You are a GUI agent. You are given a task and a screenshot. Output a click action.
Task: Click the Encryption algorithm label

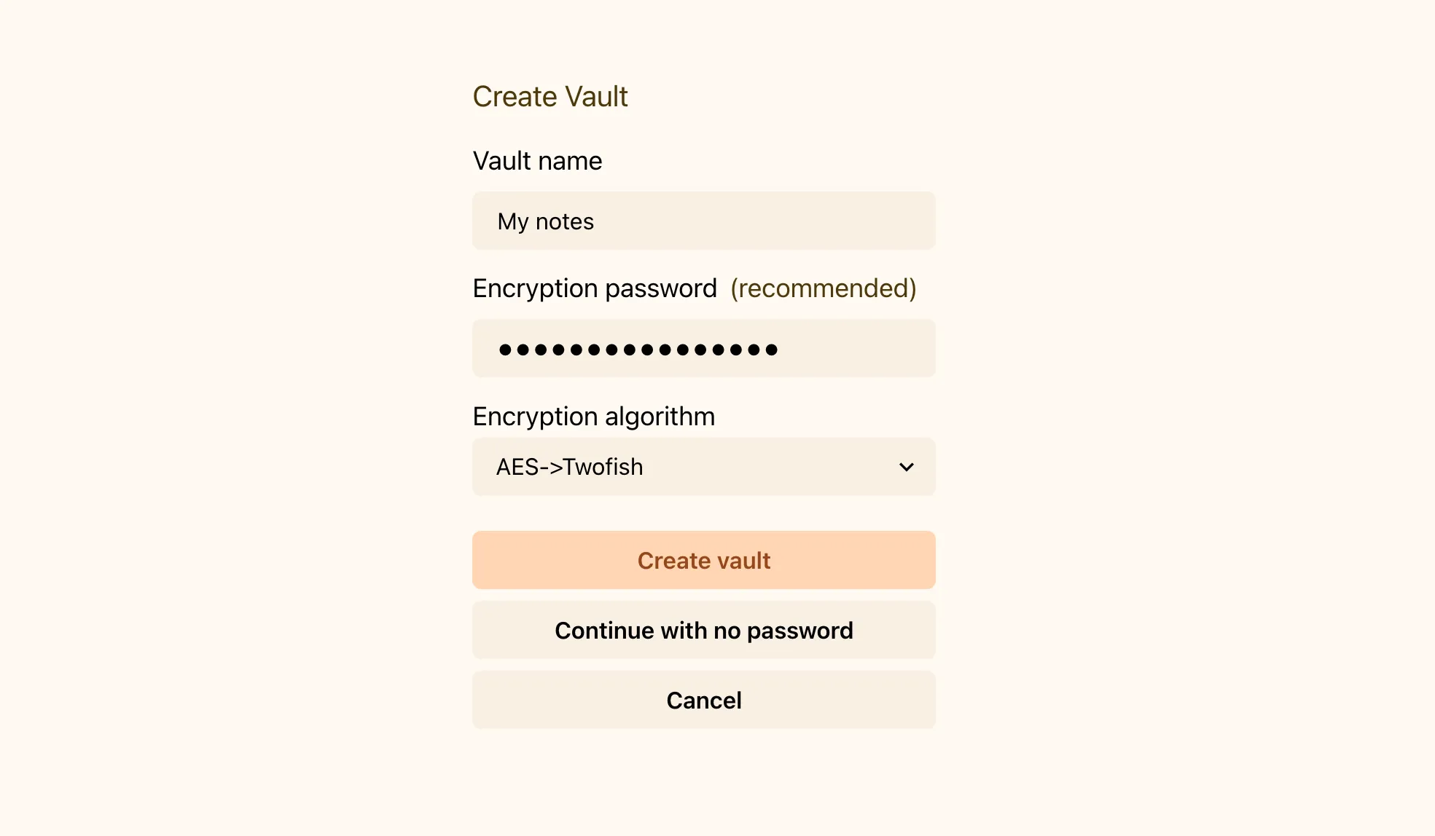tap(594, 416)
